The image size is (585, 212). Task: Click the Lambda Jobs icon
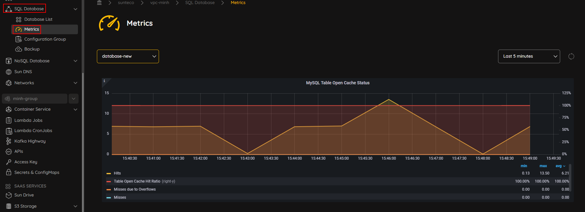pos(9,120)
